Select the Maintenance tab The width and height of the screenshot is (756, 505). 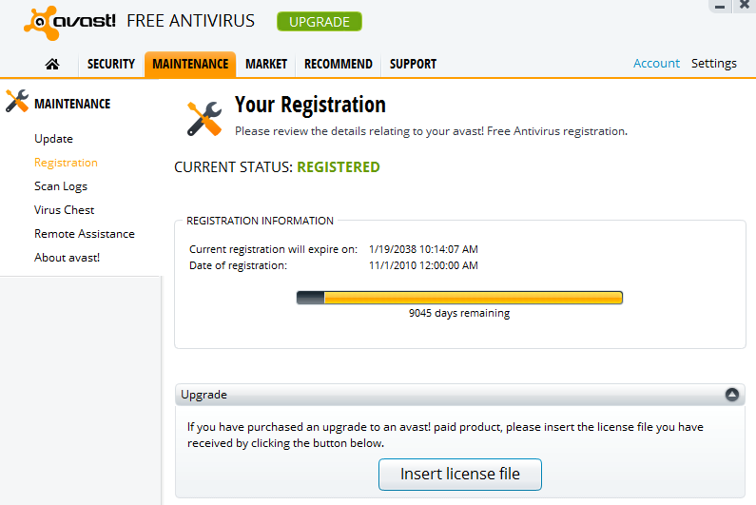[190, 64]
